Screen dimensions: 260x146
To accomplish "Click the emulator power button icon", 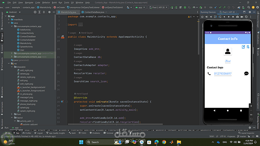I will [203, 17].
